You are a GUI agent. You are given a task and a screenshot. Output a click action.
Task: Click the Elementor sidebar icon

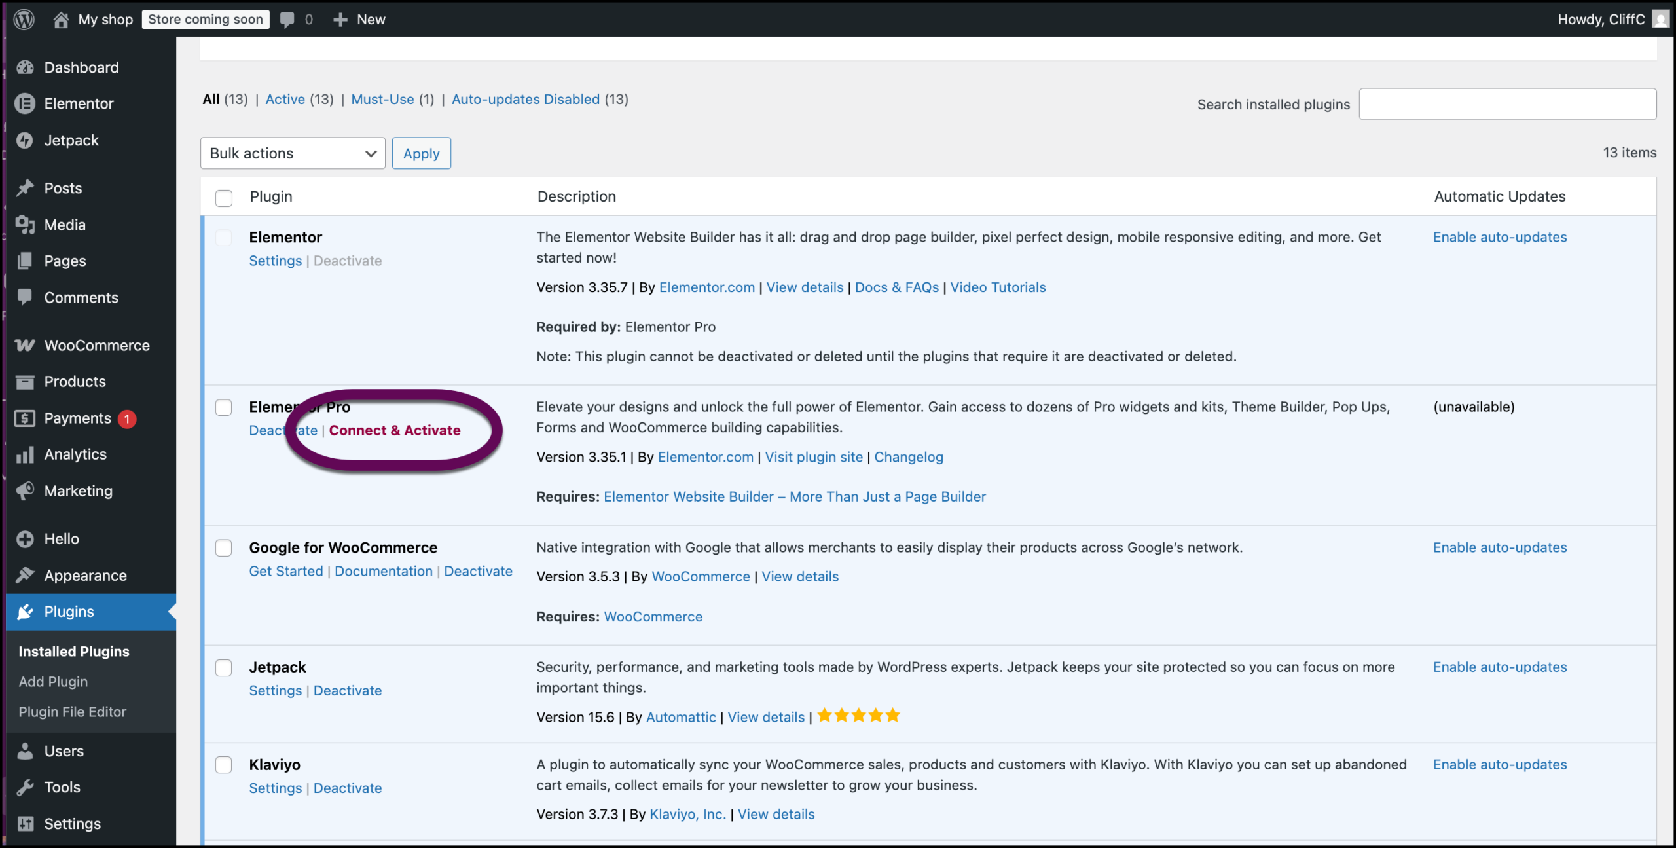click(25, 103)
